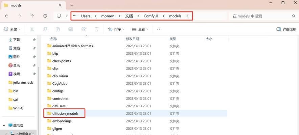The width and height of the screenshot is (299, 135).
Task: Expand chevron after momeo in breadcrumb
Action: 119,16
